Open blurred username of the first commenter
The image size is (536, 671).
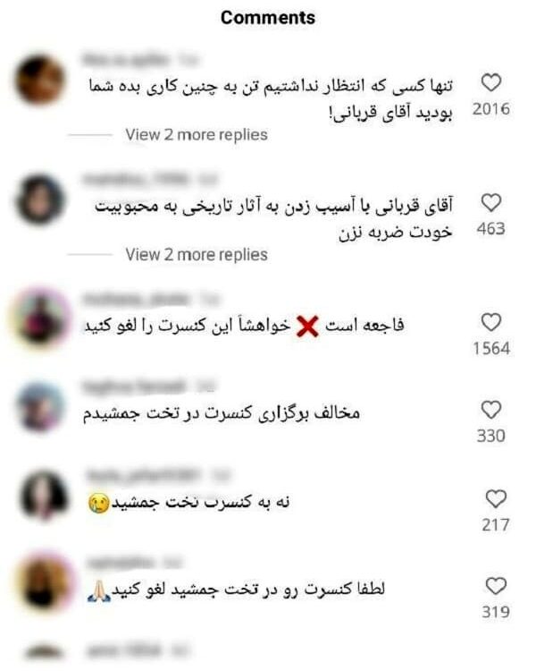click(x=124, y=59)
